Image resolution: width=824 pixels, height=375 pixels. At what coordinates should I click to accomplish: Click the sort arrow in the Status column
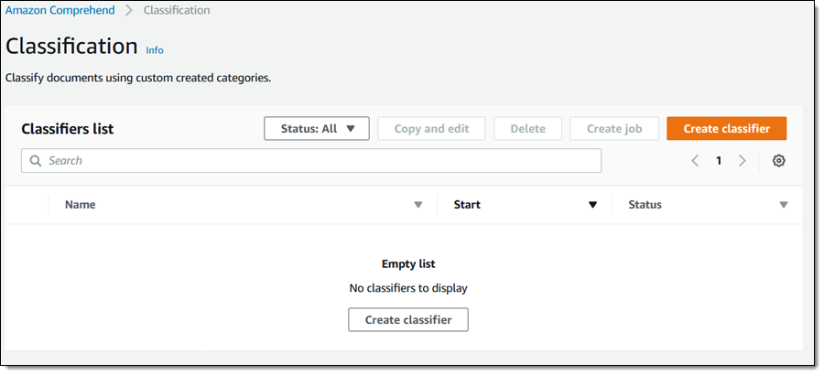click(x=784, y=205)
